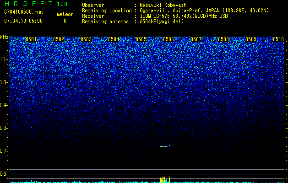Click the 'Receiving Location' label
288x183 pixels.
pyautogui.click(x=107, y=11)
